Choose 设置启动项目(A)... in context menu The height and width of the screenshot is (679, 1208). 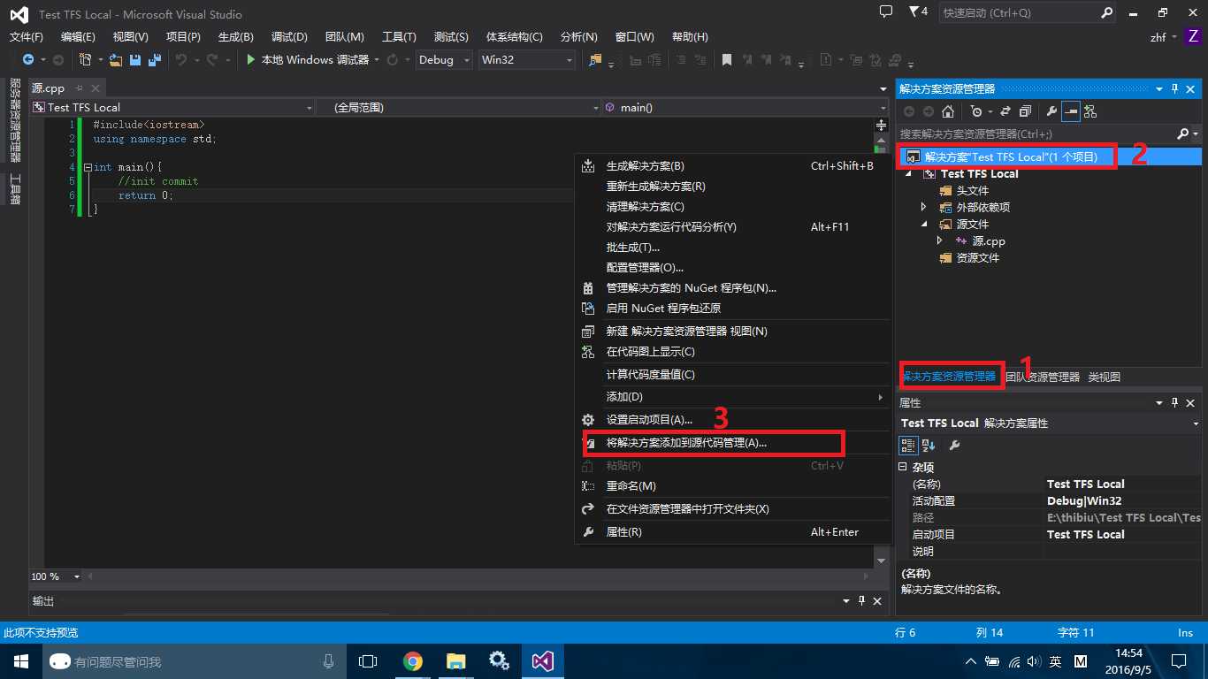click(732, 419)
